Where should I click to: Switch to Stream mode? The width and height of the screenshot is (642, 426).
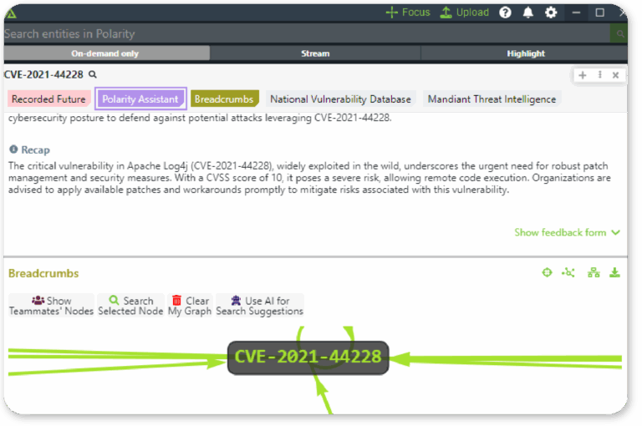pos(315,53)
